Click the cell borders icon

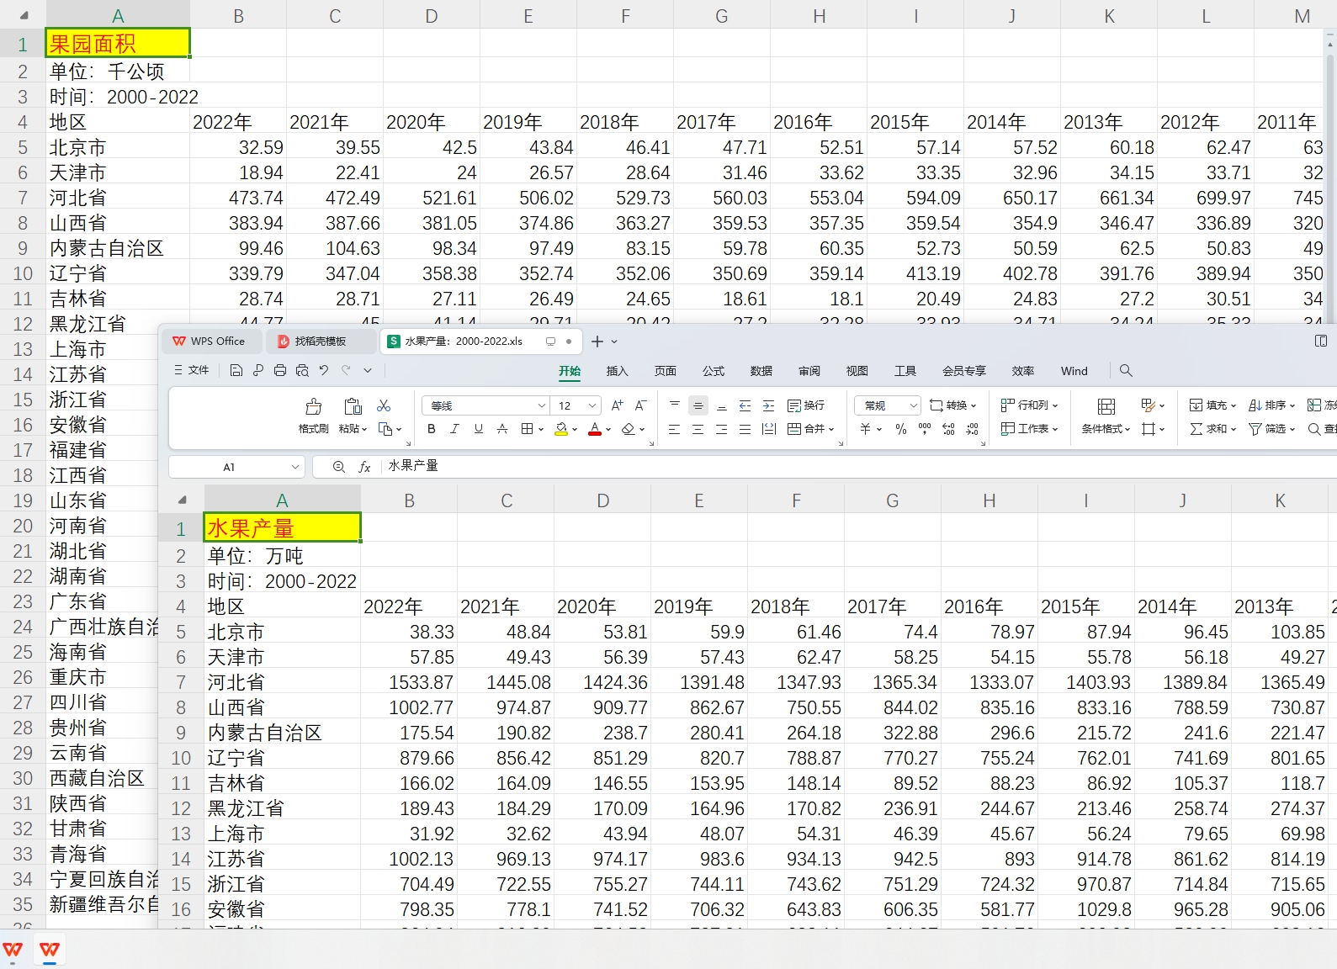point(527,429)
